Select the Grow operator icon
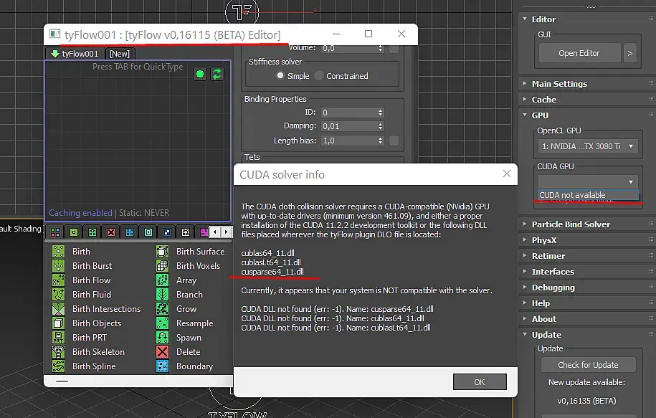 162,309
